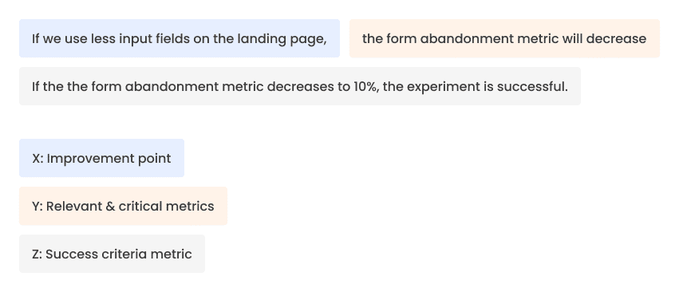Screen dimensions: 679x292
Task: Select the orange 'Y: Relevant & critical metrics' legend
Action: coord(123,206)
